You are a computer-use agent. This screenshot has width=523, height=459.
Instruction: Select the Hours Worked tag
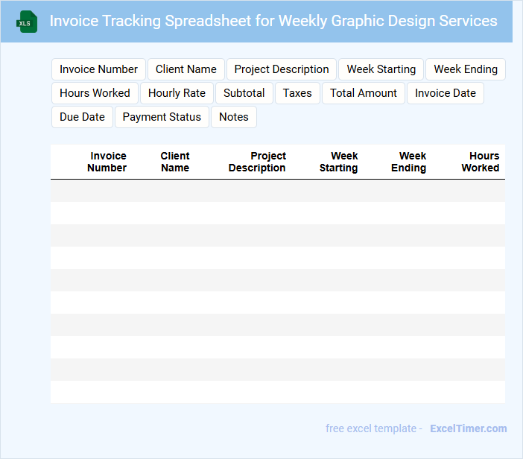click(95, 93)
